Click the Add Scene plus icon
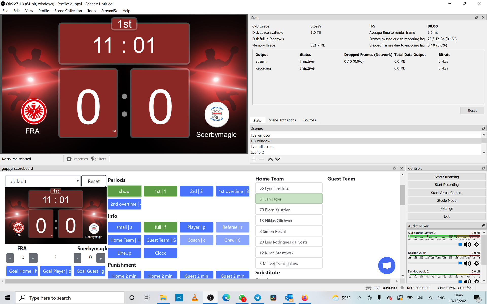The height and width of the screenshot is (304, 487). 254,159
